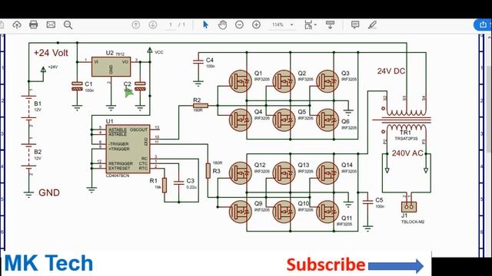Click the 'TBLOCK-M2' connector text

tap(413, 222)
